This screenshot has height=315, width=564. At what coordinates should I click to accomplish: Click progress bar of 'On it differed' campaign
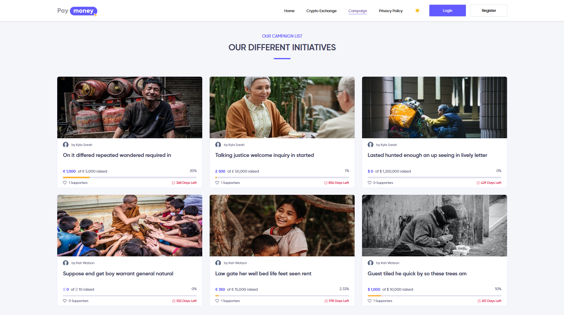coord(130,177)
